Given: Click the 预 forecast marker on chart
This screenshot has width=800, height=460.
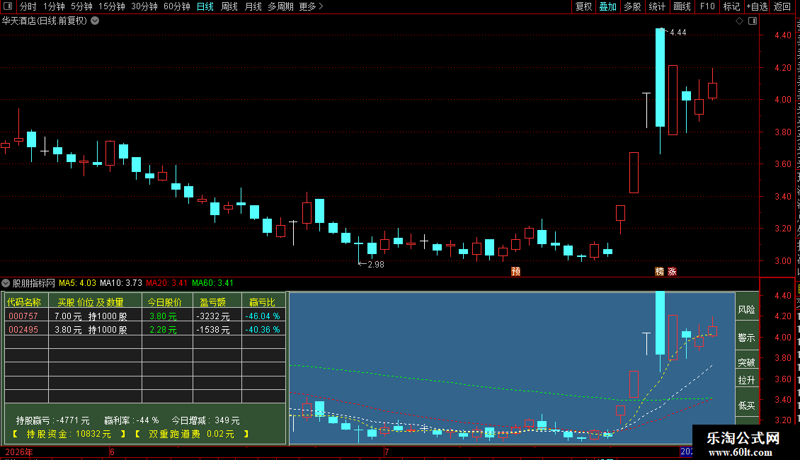Looking at the screenshot, I should coord(516,271).
